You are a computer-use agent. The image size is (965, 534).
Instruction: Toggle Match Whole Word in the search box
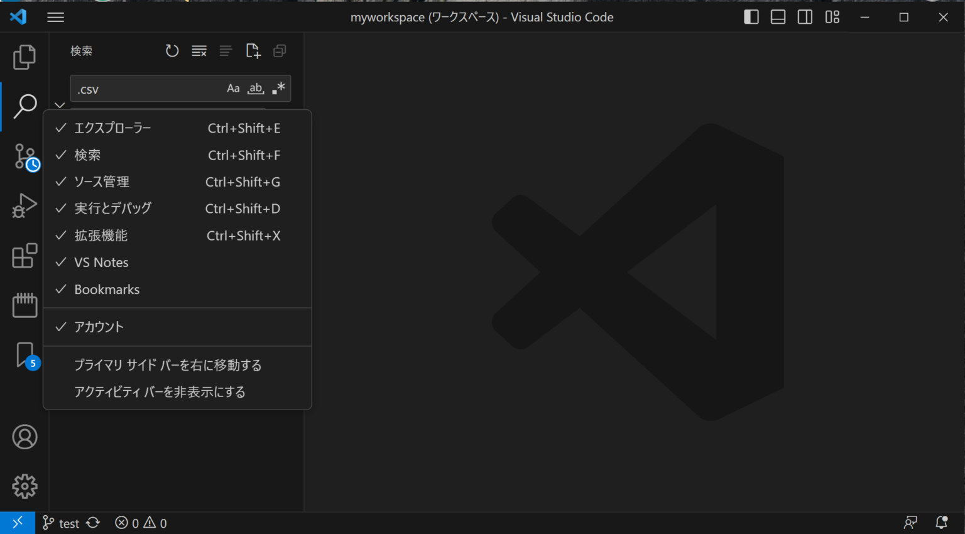(255, 88)
